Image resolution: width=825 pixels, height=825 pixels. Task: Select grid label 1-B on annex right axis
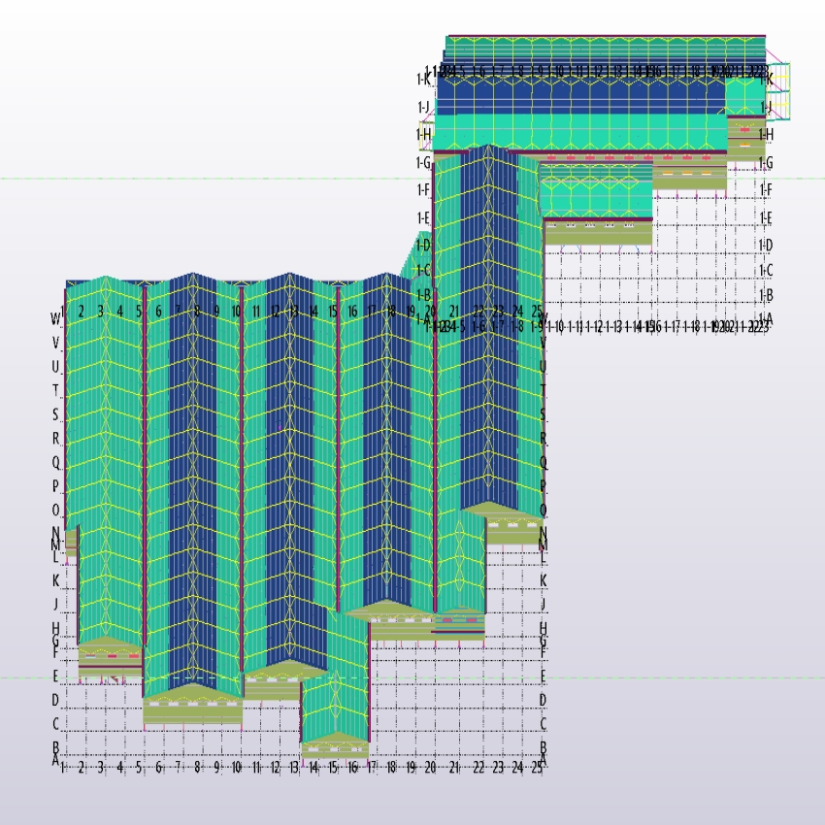point(766,295)
